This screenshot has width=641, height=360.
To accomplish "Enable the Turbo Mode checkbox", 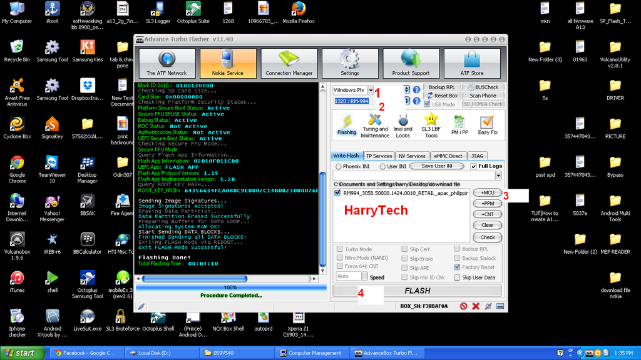I will point(340,249).
